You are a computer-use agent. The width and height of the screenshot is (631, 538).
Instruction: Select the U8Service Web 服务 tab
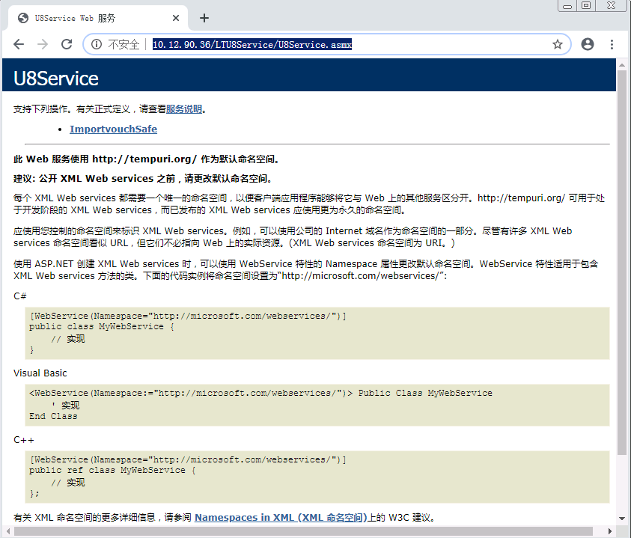(98, 18)
